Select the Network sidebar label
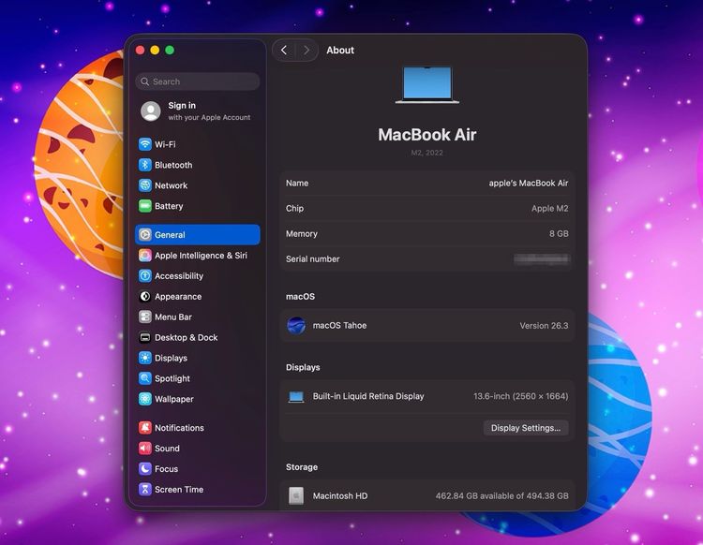Screen dimensions: 703x545 click(171, 185)
